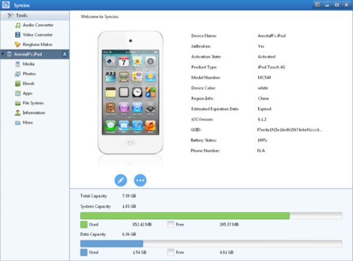Screen dimensions: 353x261
Task: Open the Ebook section
Action: pos(25,84)
